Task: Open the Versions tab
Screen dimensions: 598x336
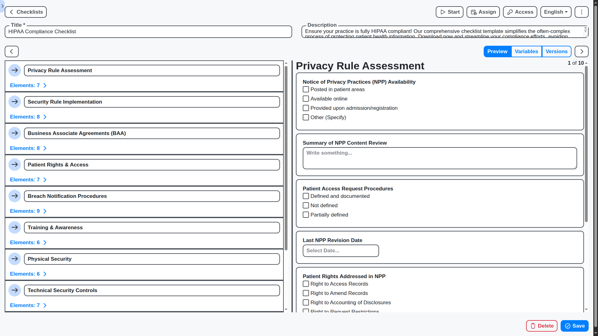Action: [557, 51]
